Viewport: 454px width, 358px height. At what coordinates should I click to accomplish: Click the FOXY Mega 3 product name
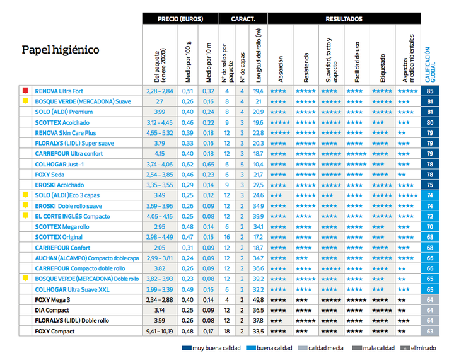click(x=52, y=300)
